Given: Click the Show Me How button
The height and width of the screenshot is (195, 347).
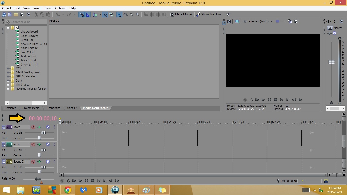Looking at the screenshot, I should coord(209,14).
